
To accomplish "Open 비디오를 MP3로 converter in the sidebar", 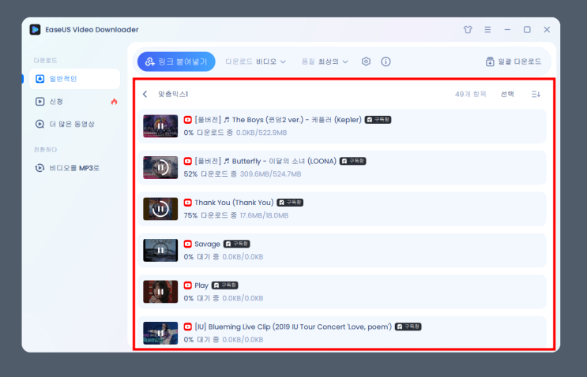I will click(x=67, y=168).
